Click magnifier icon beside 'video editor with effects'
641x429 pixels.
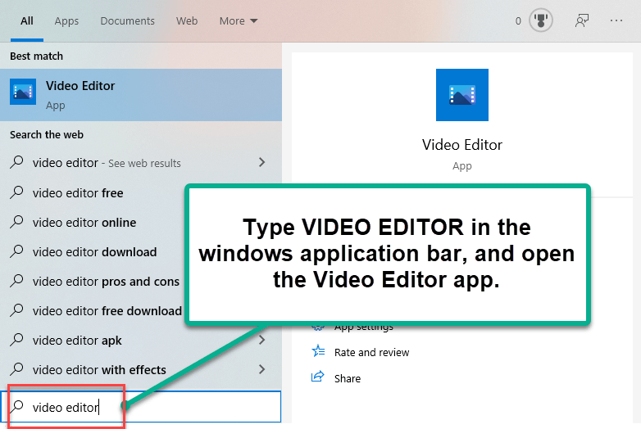pyautogui.click(x=16, y=369)
